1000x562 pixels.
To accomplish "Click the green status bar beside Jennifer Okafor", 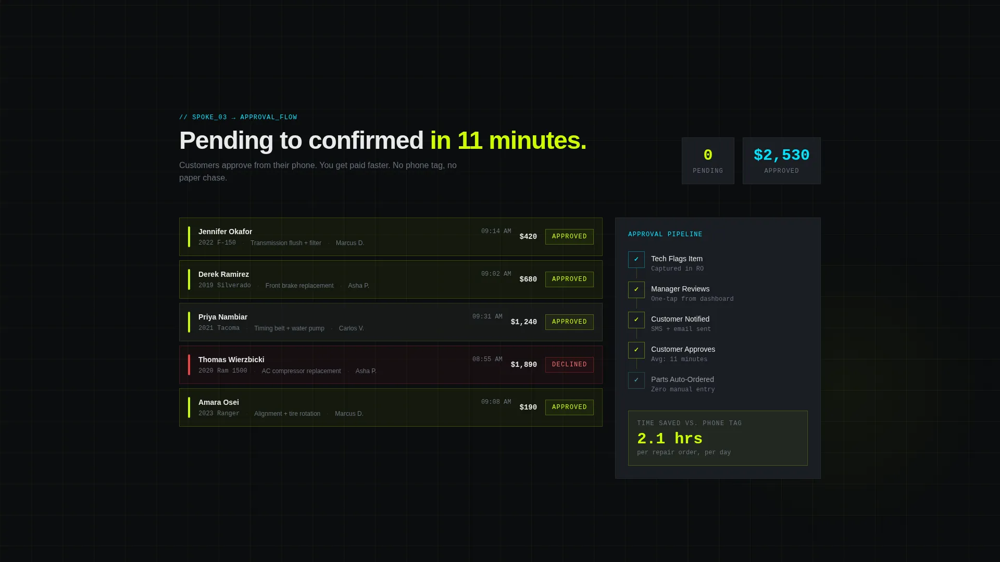I will (x=189, y=237).
